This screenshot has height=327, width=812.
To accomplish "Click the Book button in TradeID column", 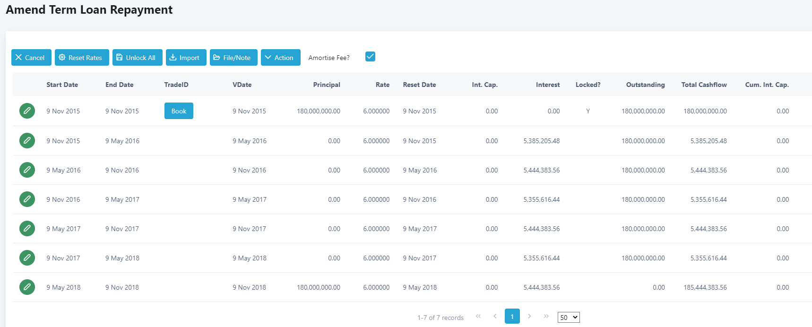I will (x=179, y=111).
